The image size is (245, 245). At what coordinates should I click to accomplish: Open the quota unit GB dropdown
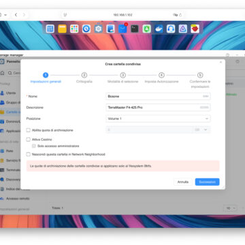coord(201,130)
